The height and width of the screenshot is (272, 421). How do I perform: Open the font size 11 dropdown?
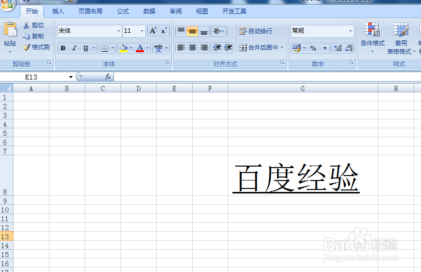pos(142,31)
